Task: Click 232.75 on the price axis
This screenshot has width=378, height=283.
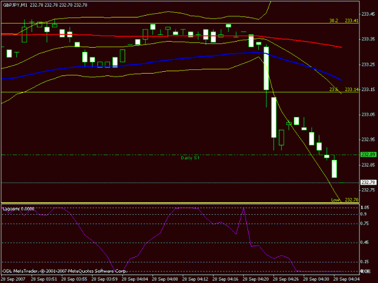Action: [x=368, y=190]
